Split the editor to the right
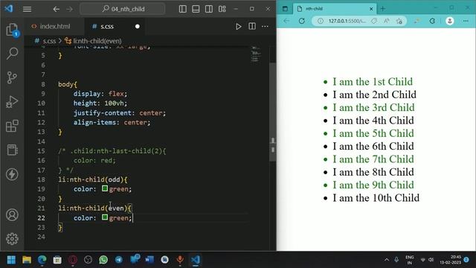This screenshot has height=268, width=476. [x=252, y=27]
